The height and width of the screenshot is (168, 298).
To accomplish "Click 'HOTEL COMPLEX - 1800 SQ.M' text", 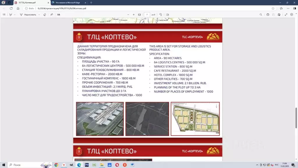I will [x=173, y=75].
